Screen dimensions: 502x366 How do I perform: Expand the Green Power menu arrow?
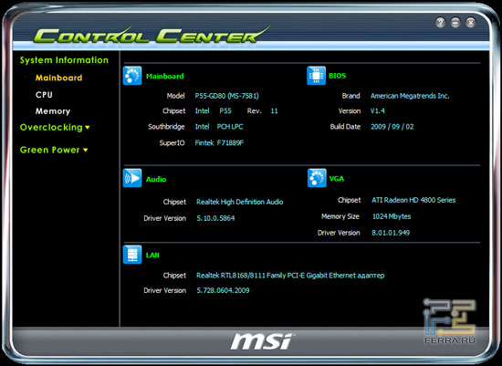coord(85,151)
